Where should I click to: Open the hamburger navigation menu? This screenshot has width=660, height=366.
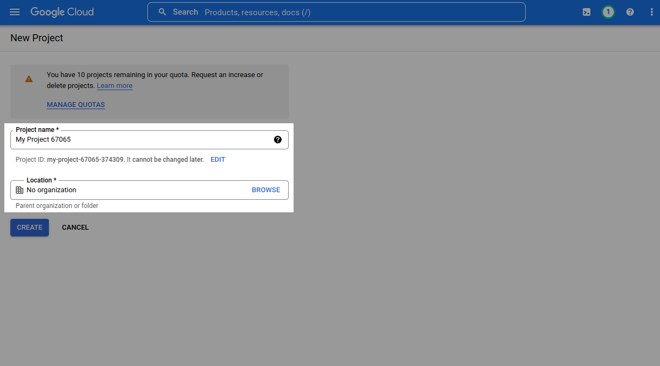(15, 12)
